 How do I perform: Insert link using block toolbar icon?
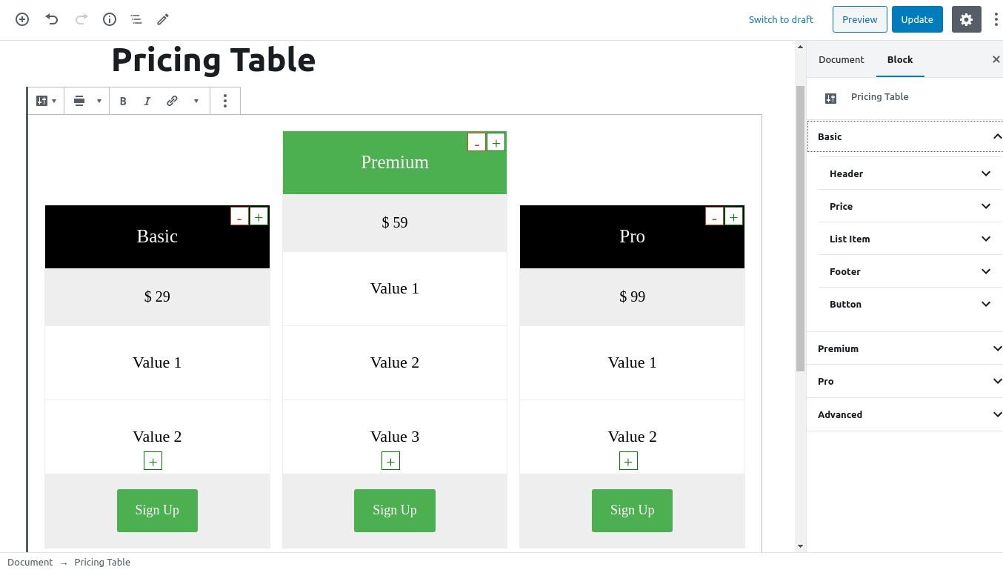[172, 101]
